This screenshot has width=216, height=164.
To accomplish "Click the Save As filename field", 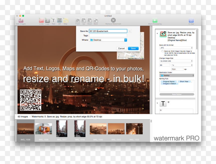I will 108,31.
